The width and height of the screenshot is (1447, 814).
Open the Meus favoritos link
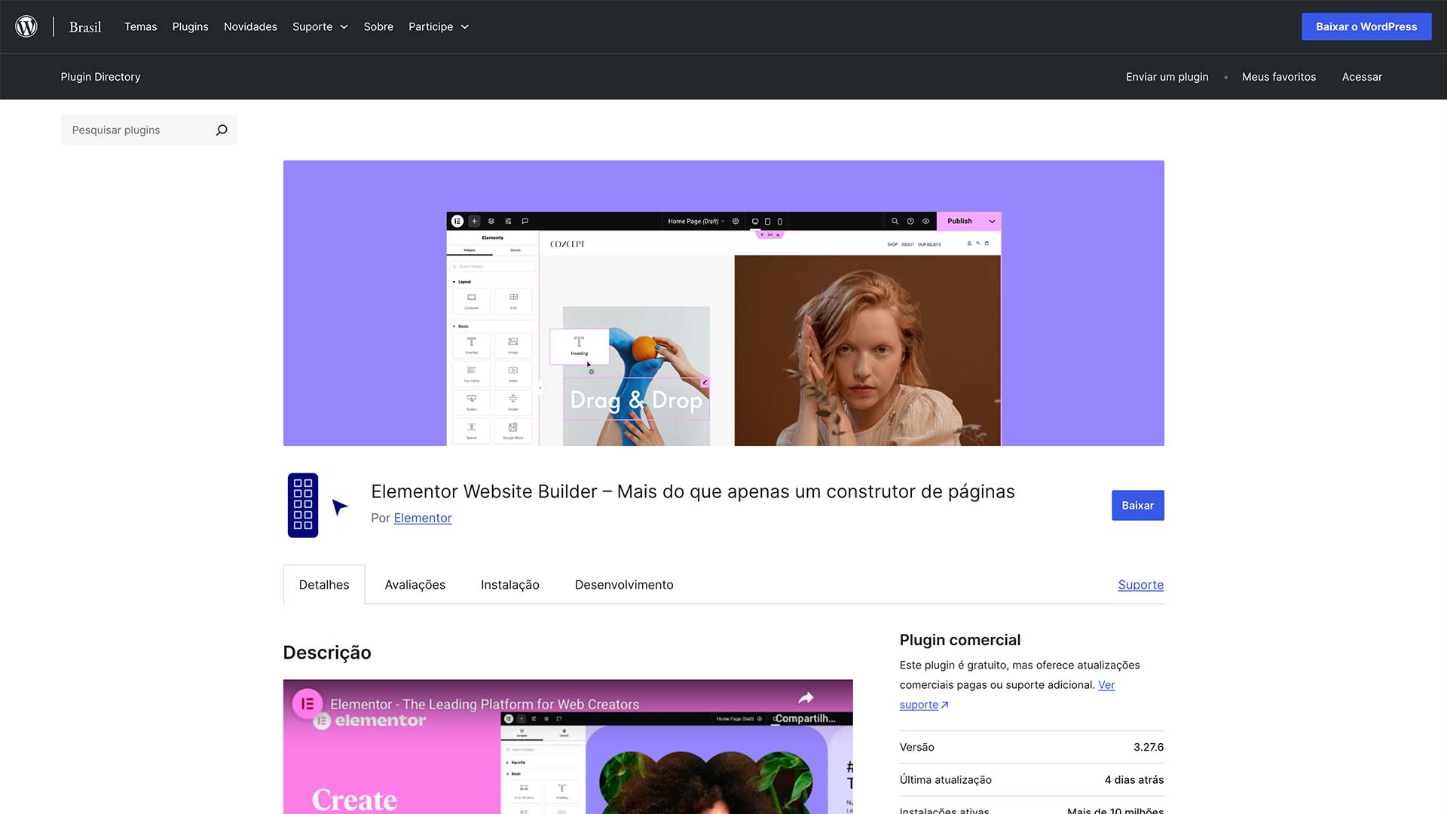[x=1279, y=77]
